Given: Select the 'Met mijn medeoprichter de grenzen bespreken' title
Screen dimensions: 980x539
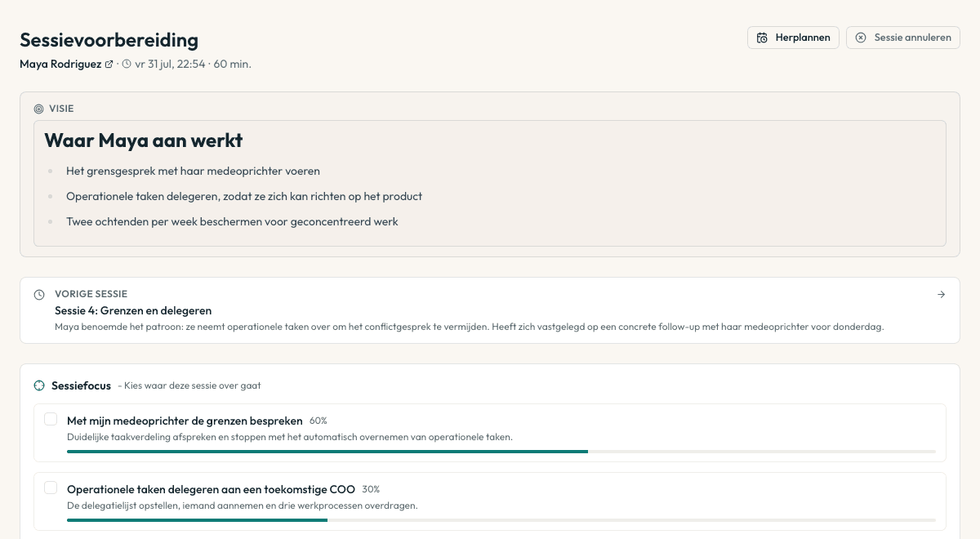Looking at the screenshot, I should pos(185,421).
